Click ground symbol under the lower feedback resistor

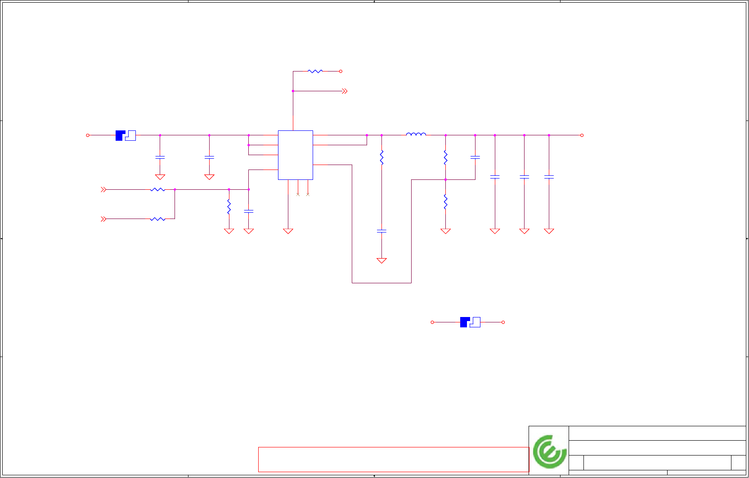click(x=446, y=231)
